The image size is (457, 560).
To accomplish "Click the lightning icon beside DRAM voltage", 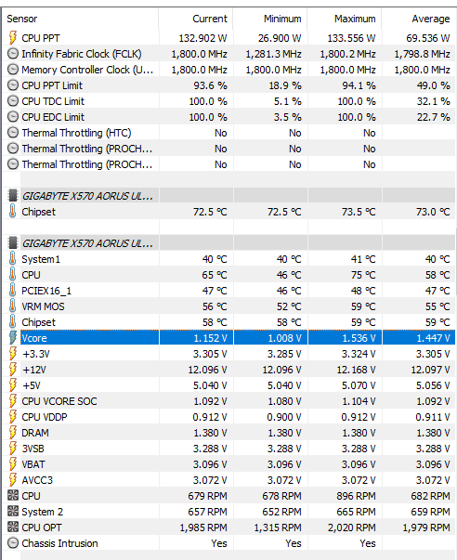I will click(12, 433).
